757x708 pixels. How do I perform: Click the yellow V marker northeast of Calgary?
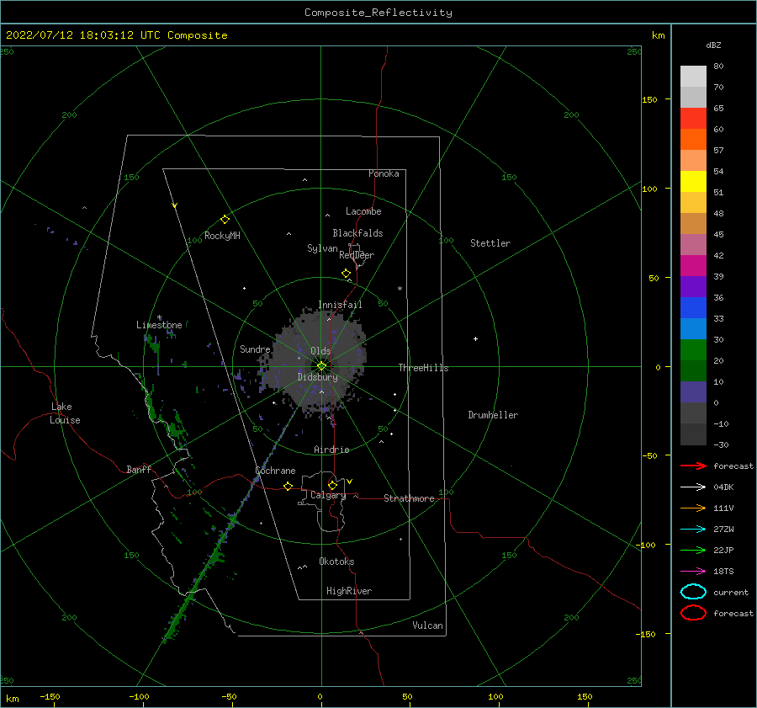click(350, 482)
